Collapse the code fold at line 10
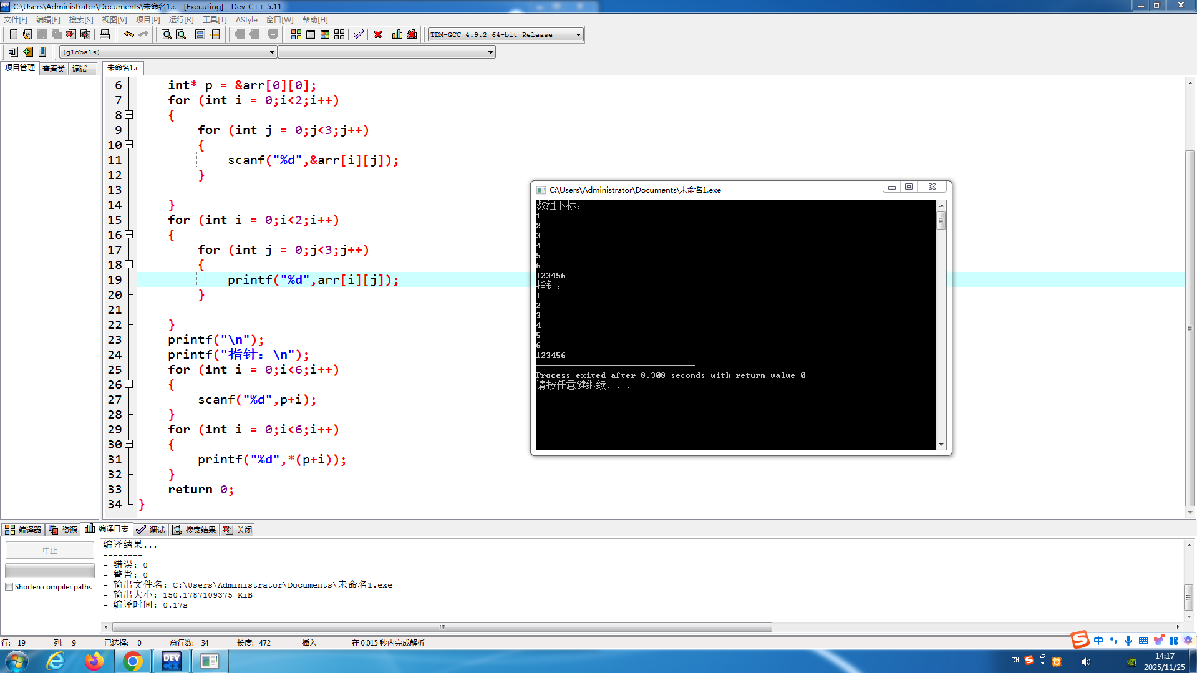The image size is (1197, 673). tap(129, 145)
